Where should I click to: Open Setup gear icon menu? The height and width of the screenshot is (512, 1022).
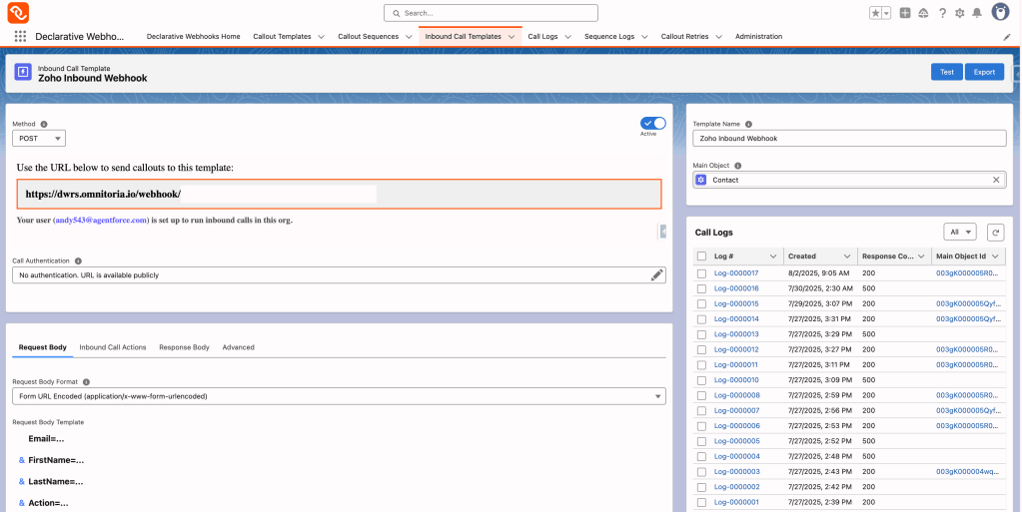(x=959, y=13)
